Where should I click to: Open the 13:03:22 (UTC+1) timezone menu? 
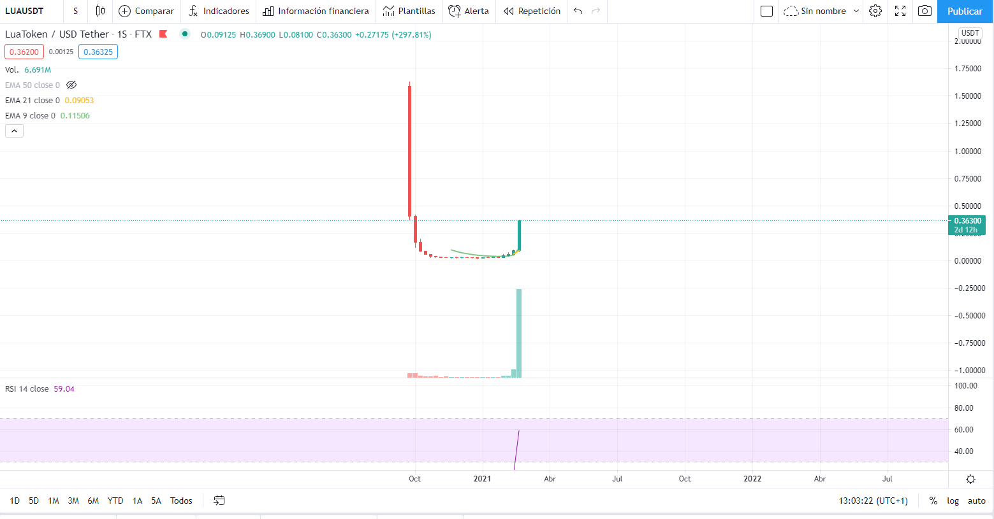[x=873, y=501]
